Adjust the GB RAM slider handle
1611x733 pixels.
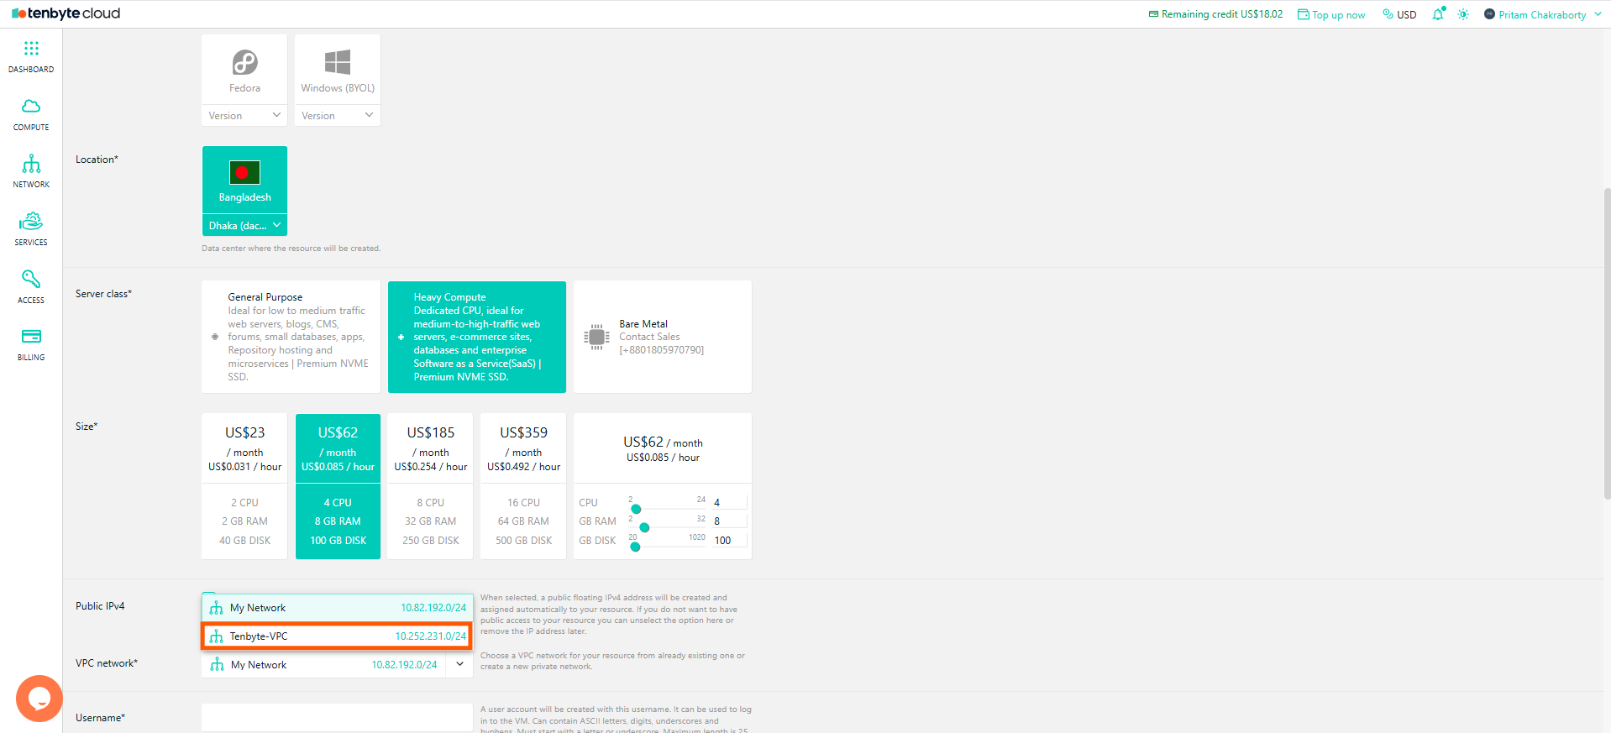644,527
